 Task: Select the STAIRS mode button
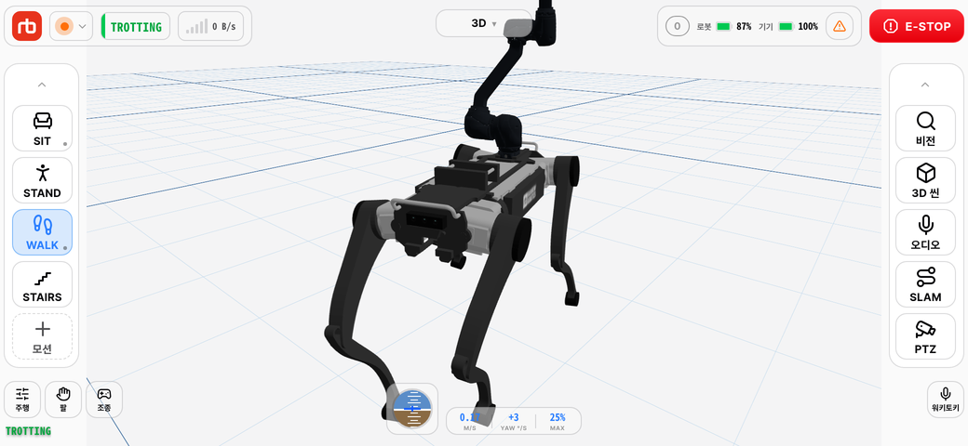[42, 284]
